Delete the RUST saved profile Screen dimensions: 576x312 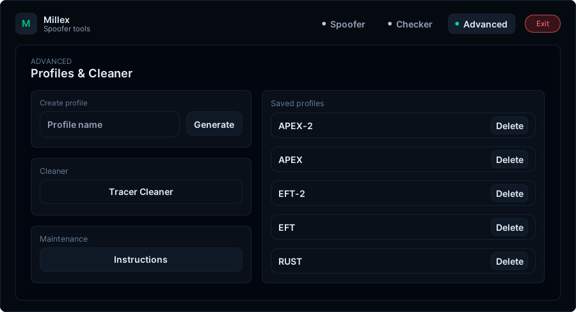coord(509,261)
